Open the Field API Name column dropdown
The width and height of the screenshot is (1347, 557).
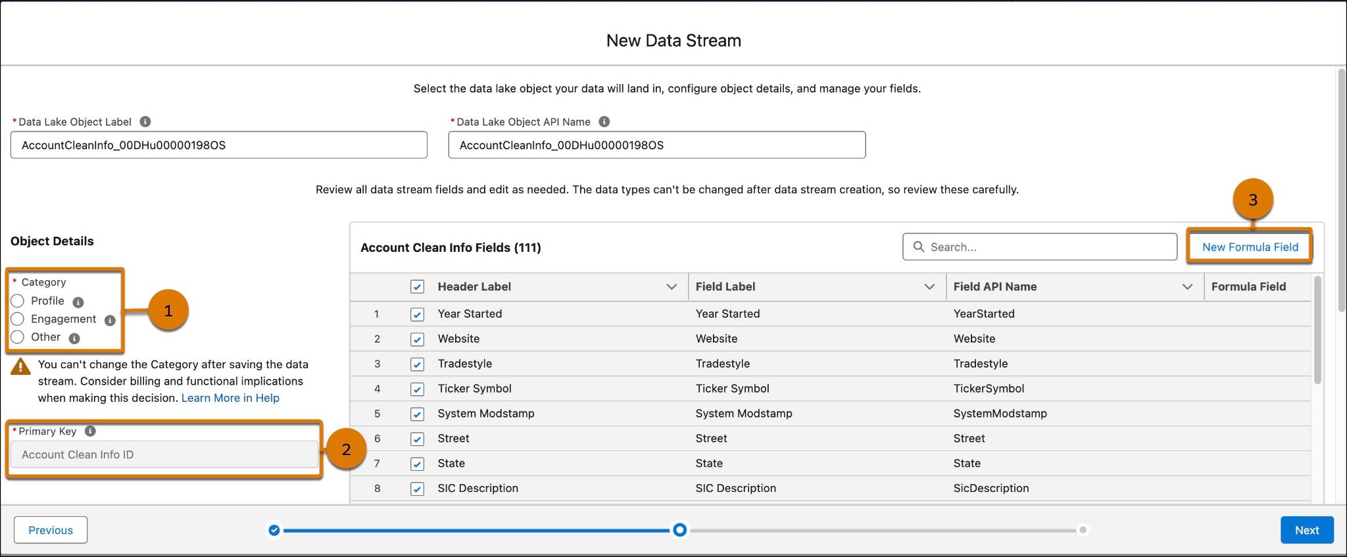click(x=1187, y=287)
